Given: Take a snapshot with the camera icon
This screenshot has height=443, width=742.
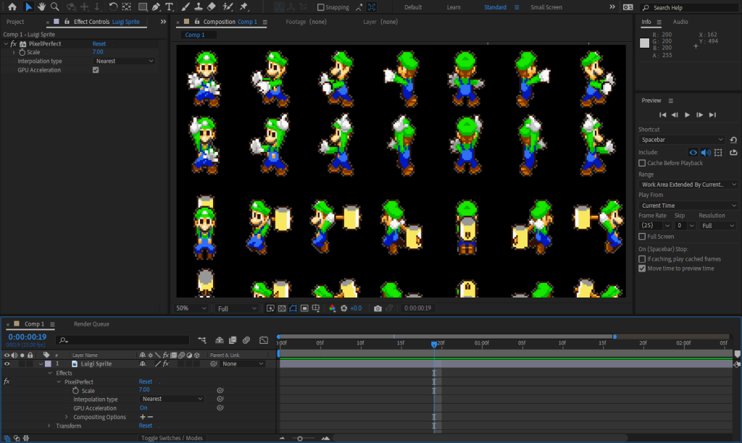Looking at the screenshot, I should (x=378, y=307).
